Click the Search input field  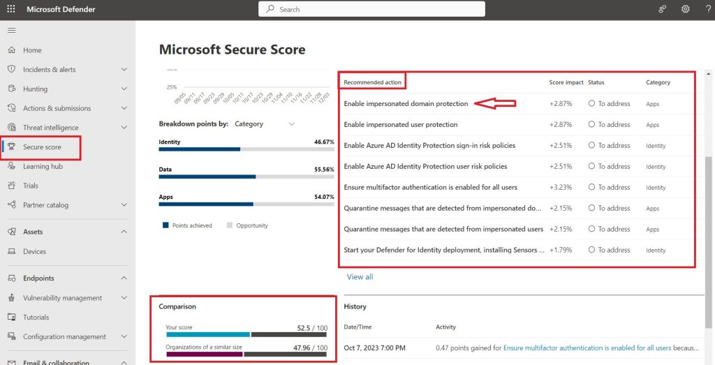click(x=371, y=9)
